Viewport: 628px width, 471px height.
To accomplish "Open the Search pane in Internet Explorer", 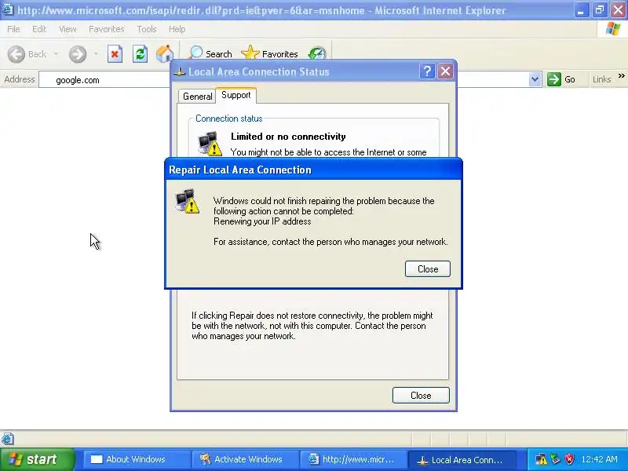I will (x=210, y=53).
